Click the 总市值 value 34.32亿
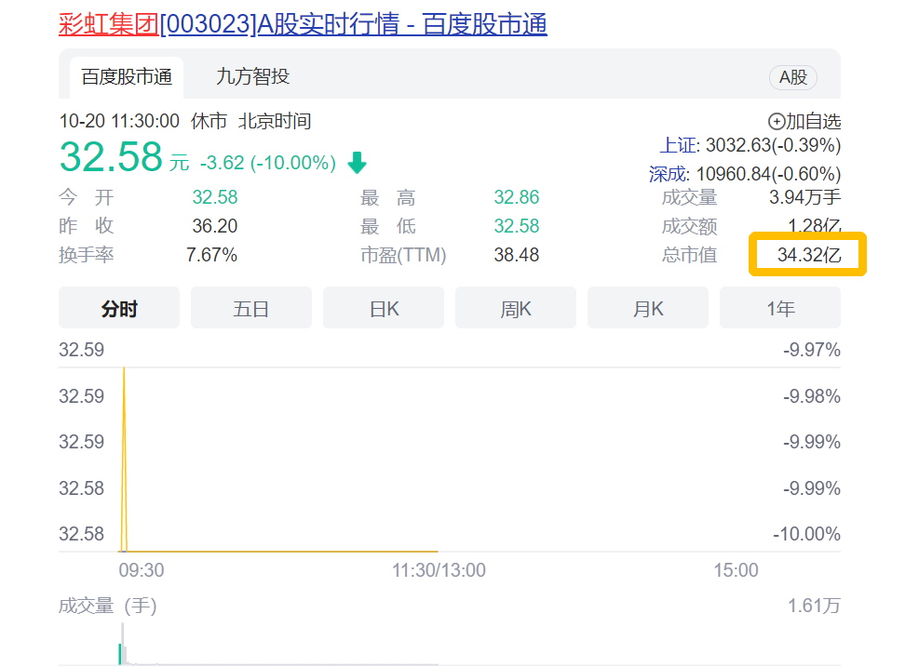Screen dimensions: 919x667 click(x=809, y=255)
